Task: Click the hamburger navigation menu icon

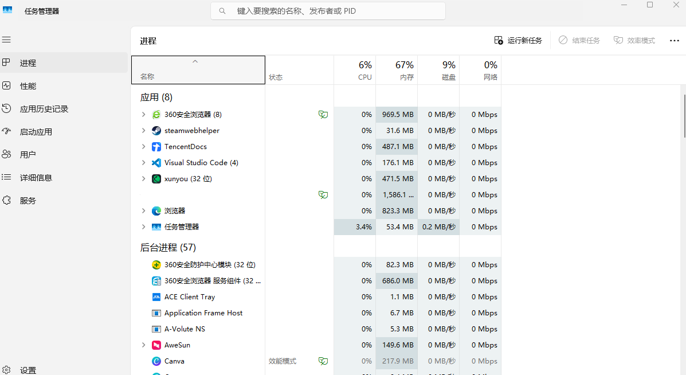Action: pos(7,40)
